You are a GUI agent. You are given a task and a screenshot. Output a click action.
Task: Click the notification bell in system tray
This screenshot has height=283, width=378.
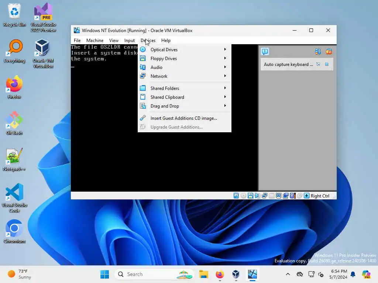[353, 274]
